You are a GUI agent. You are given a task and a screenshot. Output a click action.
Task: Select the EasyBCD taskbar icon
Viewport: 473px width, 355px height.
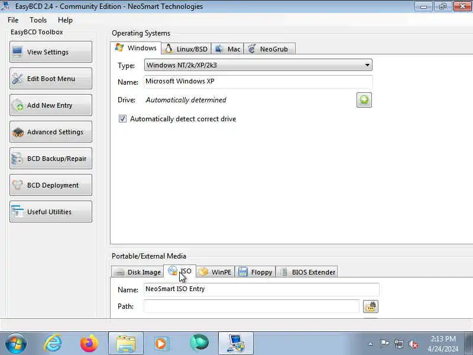coord(235,343)
